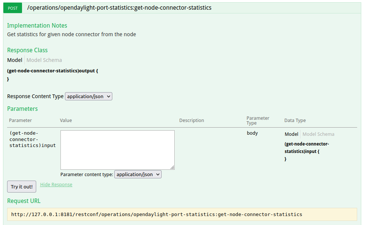The image size is (365, 225).
Task: Expand the Parameter content type dropdown
Action: [138, 174]
